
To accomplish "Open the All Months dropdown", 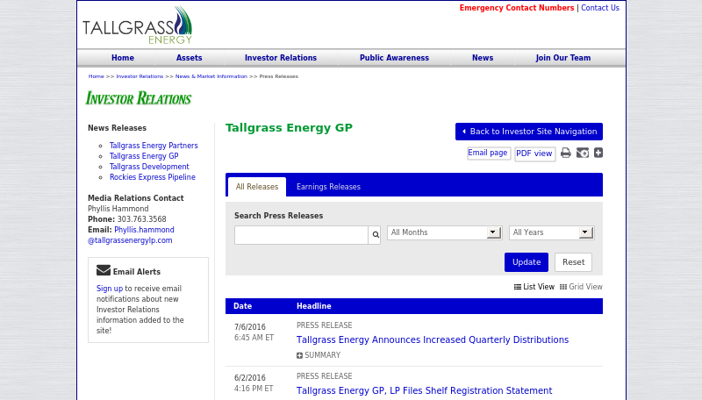I will [x=444, y=232].
